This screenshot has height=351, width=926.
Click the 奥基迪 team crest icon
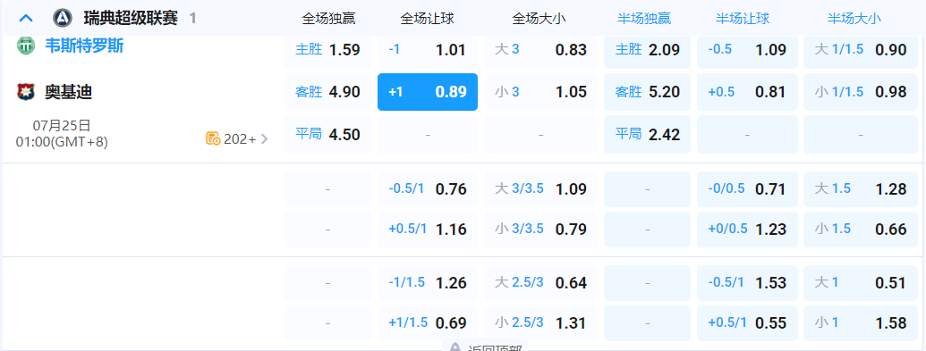pos(25,91)
